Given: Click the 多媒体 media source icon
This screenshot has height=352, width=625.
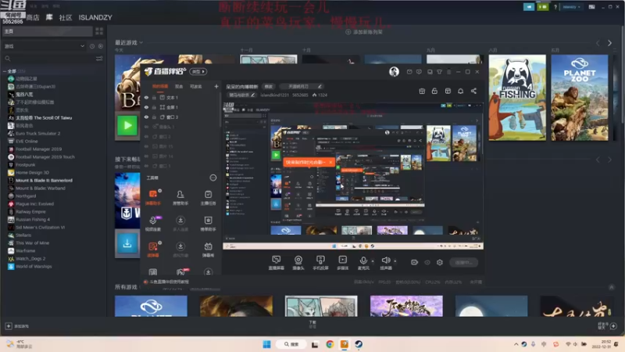Looking at the screenshot, I should (x=342, y=262).
